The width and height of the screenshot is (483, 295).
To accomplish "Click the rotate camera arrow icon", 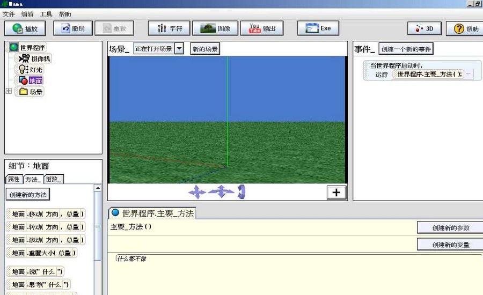I will tap(241, 192).
